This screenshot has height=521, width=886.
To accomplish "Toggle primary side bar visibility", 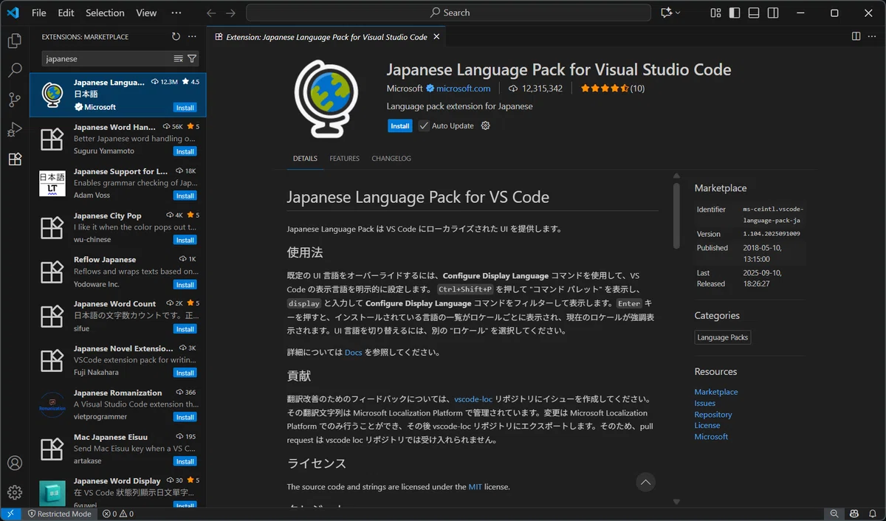I will click(x=735, y=13).
